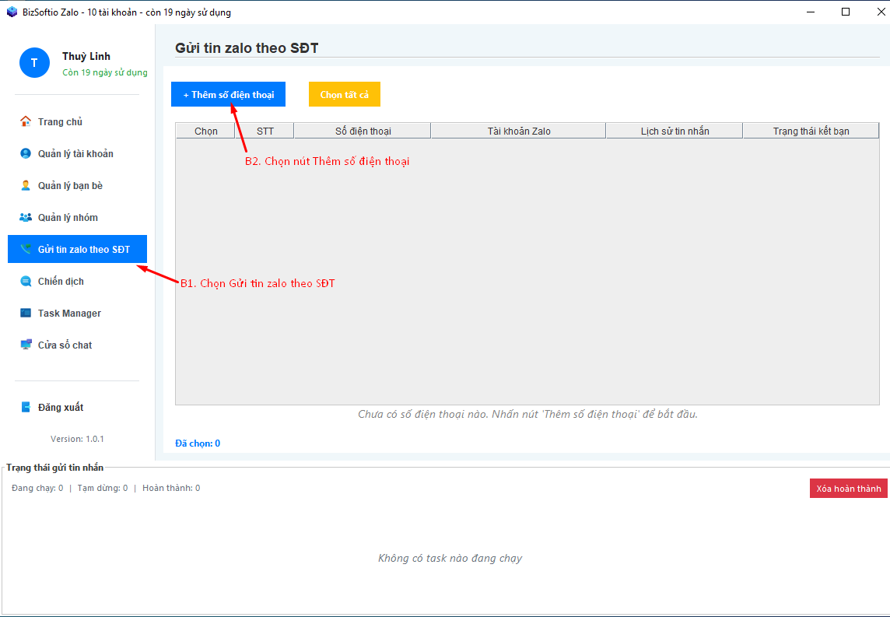This screenshot has height=617, width=890.
Task: Click the Quản lý tài khoản icon
Action: pyautogui.click(x=26, y=153)
